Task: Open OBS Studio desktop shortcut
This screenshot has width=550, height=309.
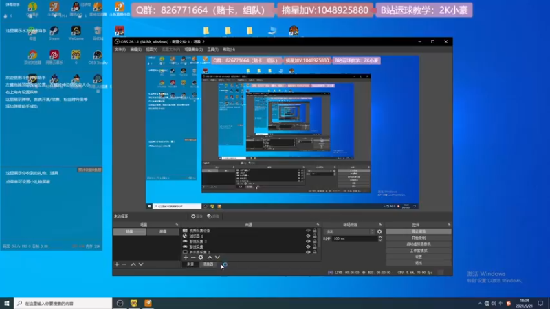Action: click(98, 57)
